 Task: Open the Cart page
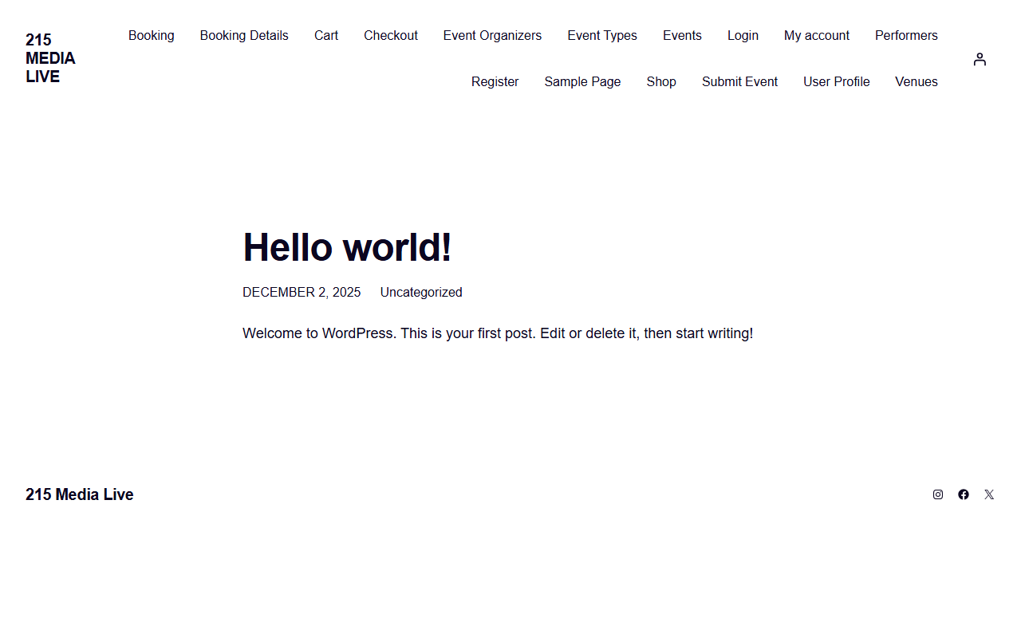pyautogui.click(x=326, y=35)
